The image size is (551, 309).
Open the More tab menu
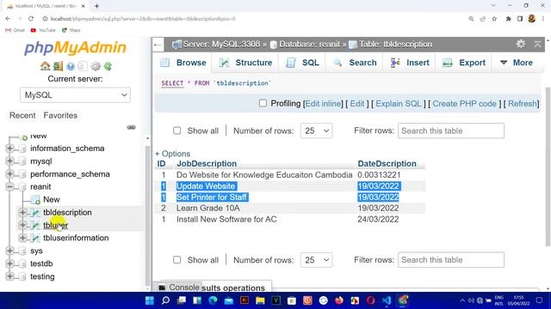[x=517, y=63]
